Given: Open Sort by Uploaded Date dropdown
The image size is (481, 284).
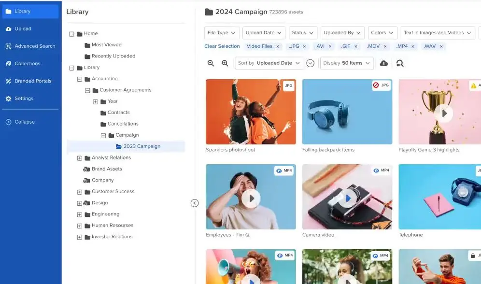Looking at the screenshot, I should coord(269,63).
